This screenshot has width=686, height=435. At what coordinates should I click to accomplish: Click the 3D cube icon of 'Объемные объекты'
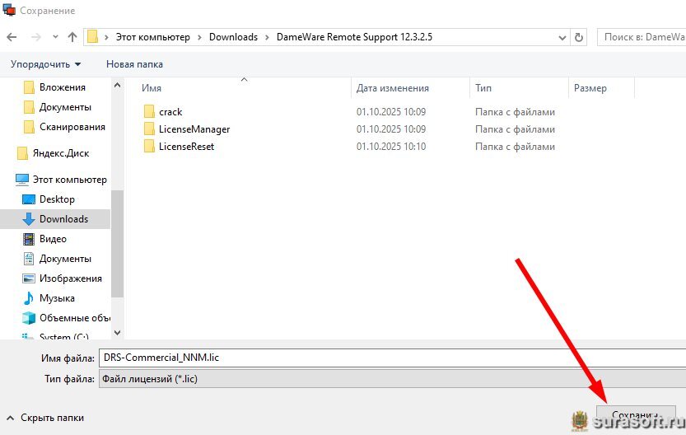(29, 318)
